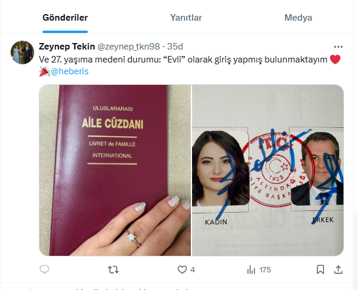Open the 35d timestamp link
The width and height of the screenshot is (357, 290).
[175, 47]
